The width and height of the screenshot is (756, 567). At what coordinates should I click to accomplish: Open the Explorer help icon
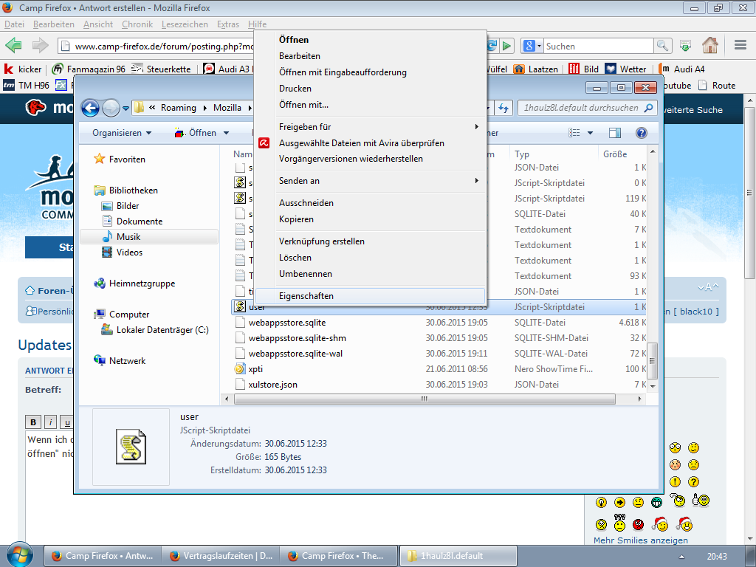coord(641,133)
